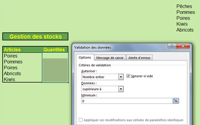The width and height of the screenshot is (200, 125).
Task: Toggle the greyed 'Appliquer ces modifications' checkbox
Action: [80, 120]
